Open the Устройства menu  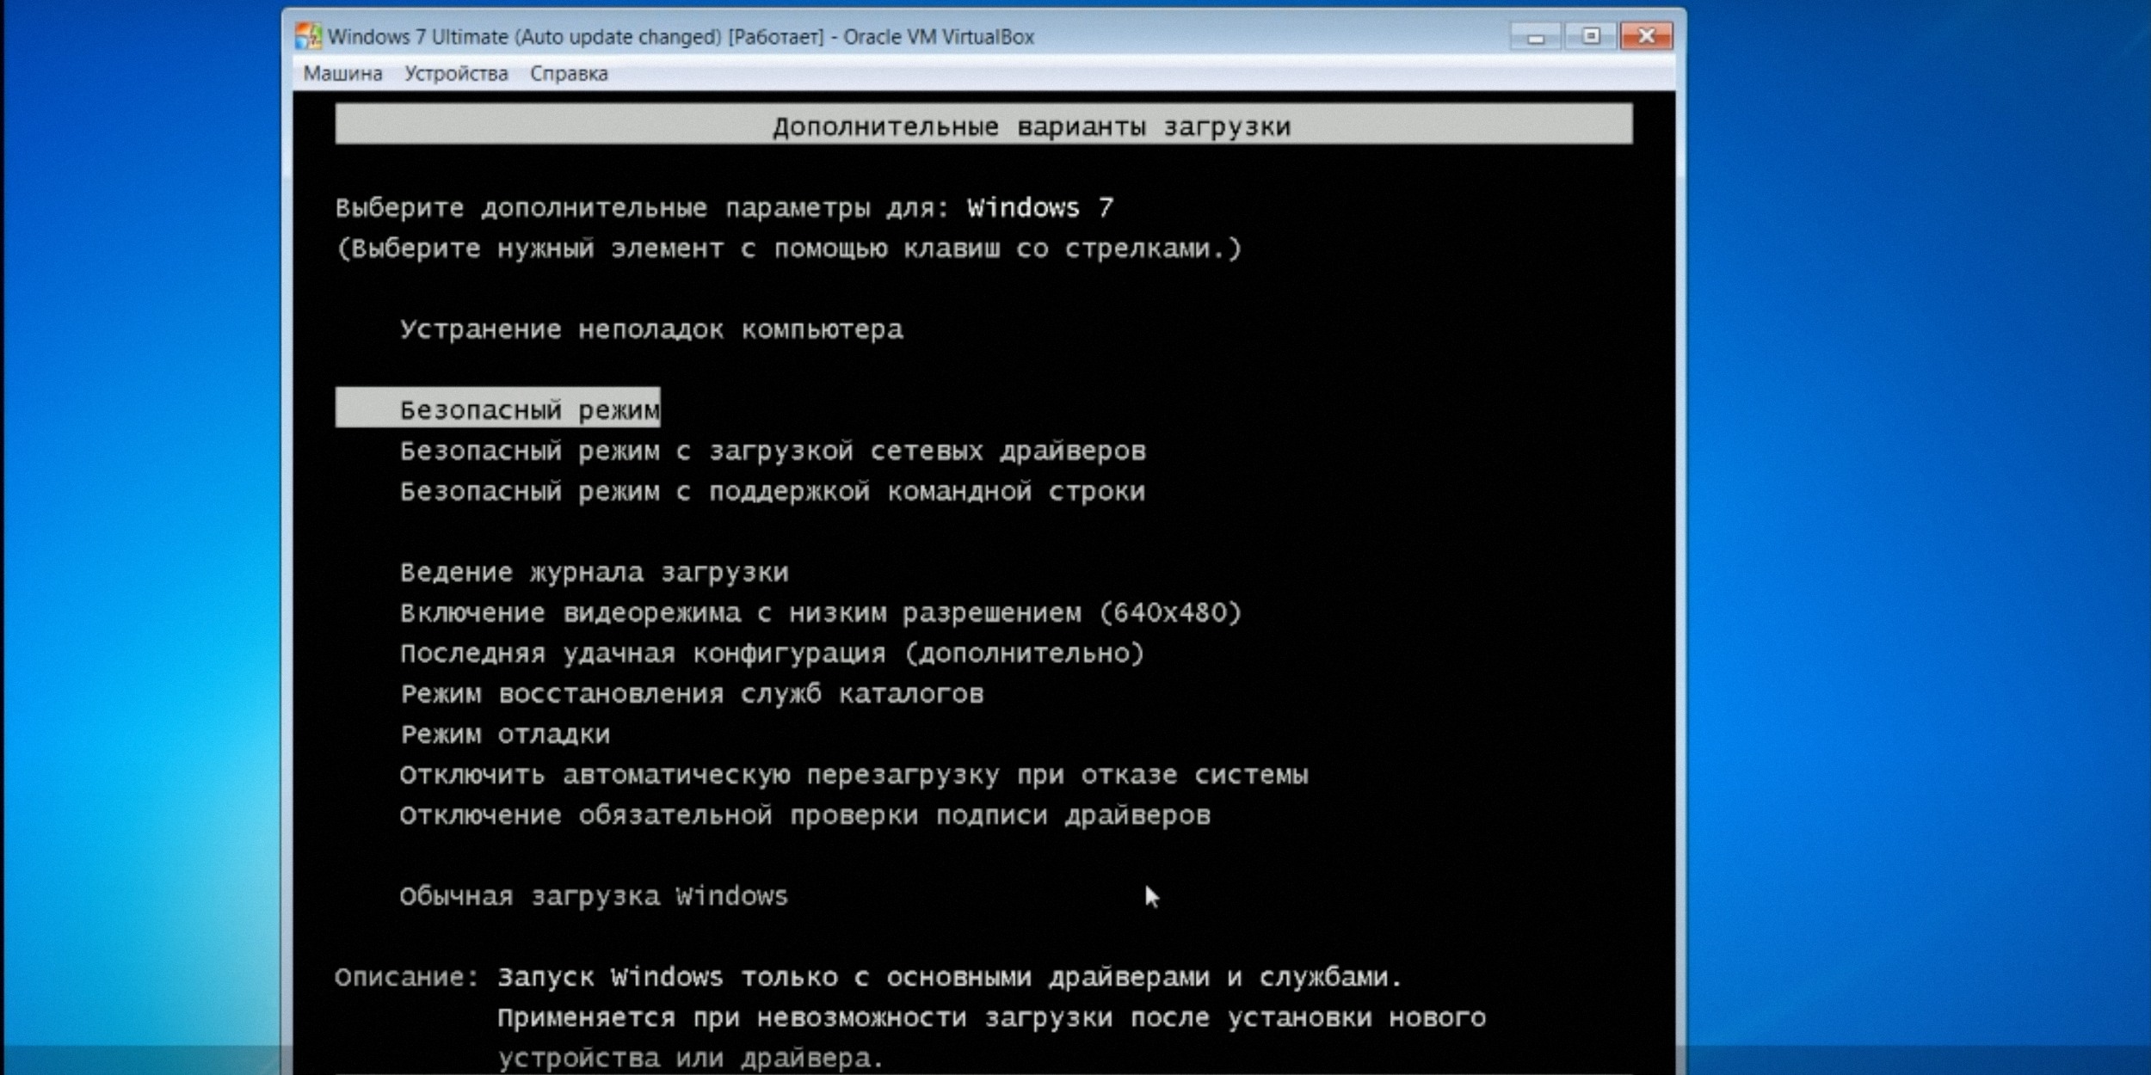(x=456, y=74)
